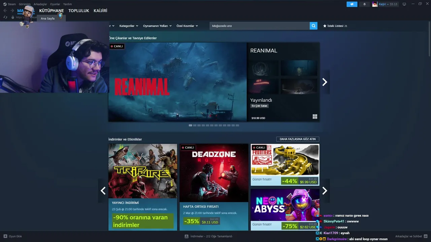Screen dimensions: 431x242
Task: Open the Görünüm menu
Action: [25, 4]
